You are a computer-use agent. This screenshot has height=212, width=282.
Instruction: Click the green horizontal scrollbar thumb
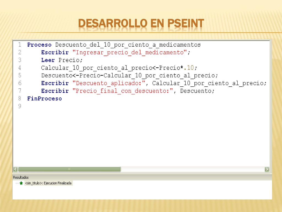click(69, 169)
